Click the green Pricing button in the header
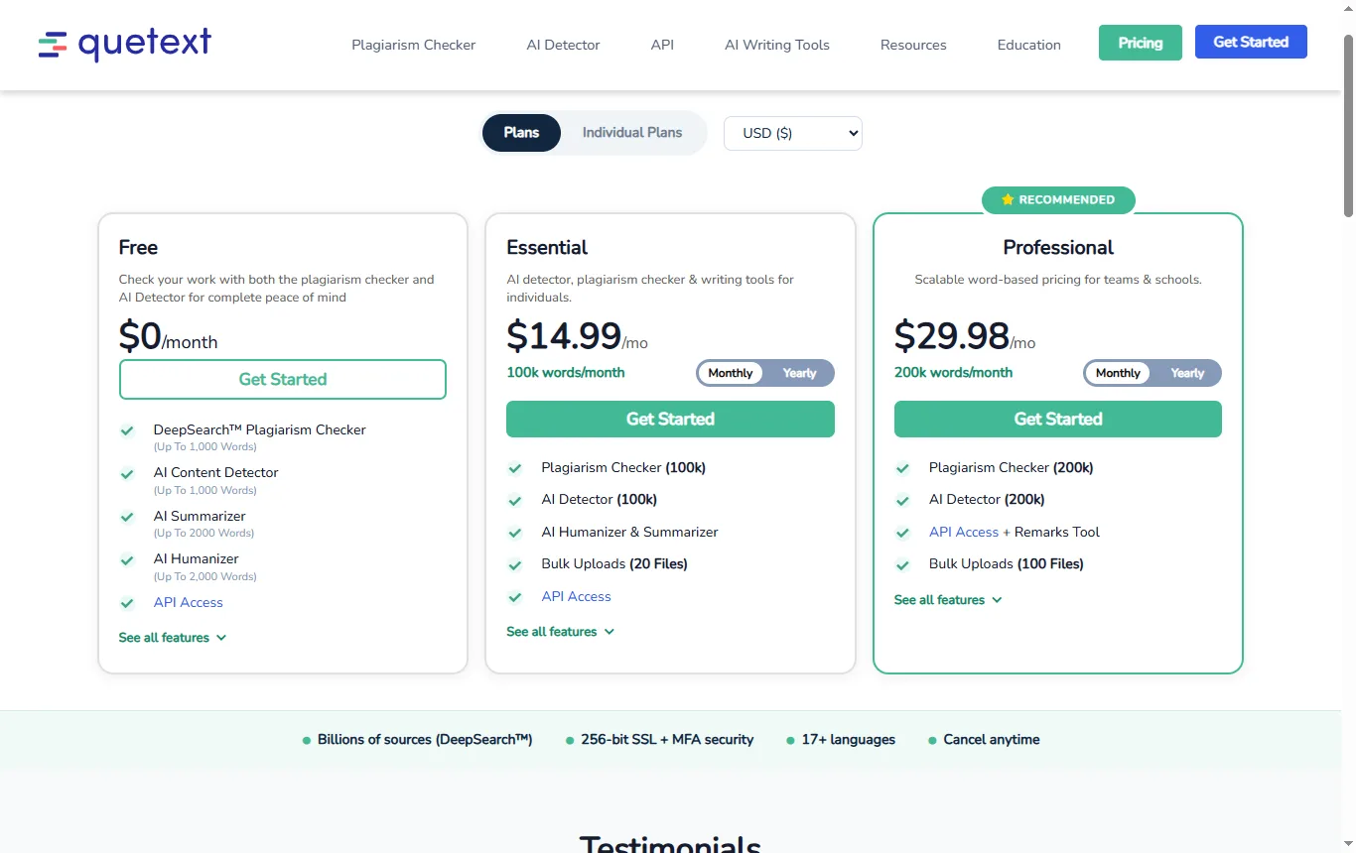This screenshot has height=853, width=1356. pos(1141,43)
